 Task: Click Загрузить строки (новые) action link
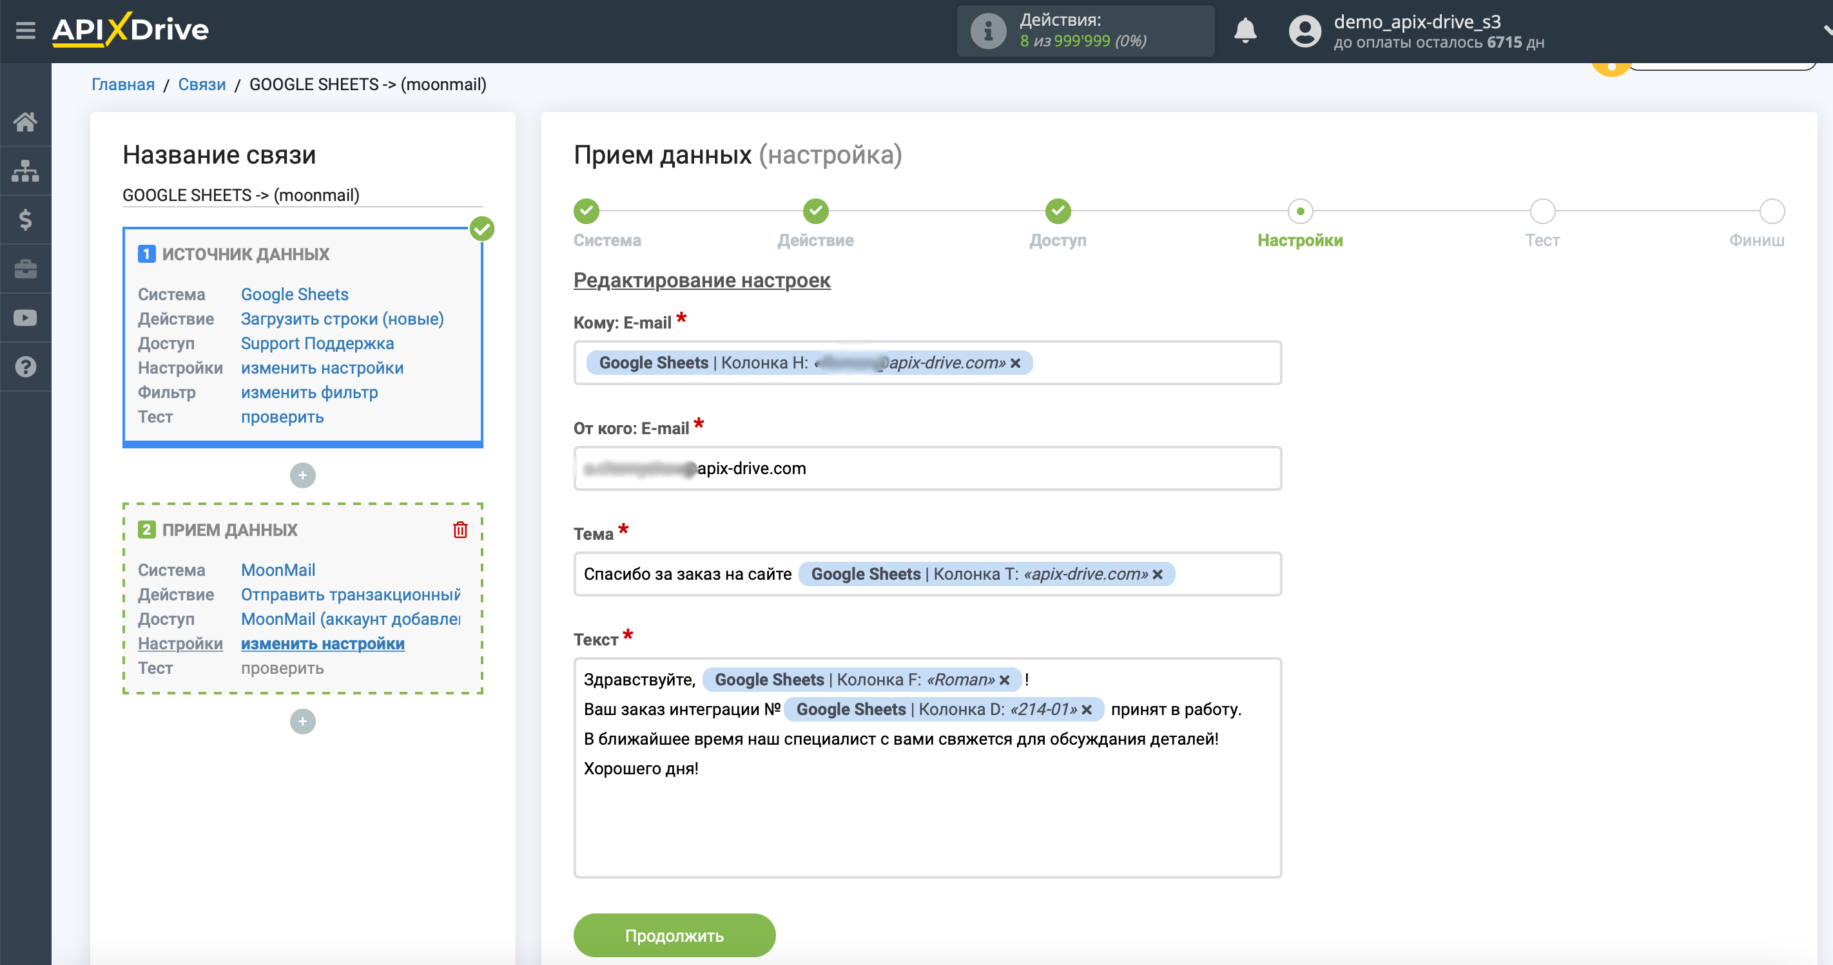342,319
